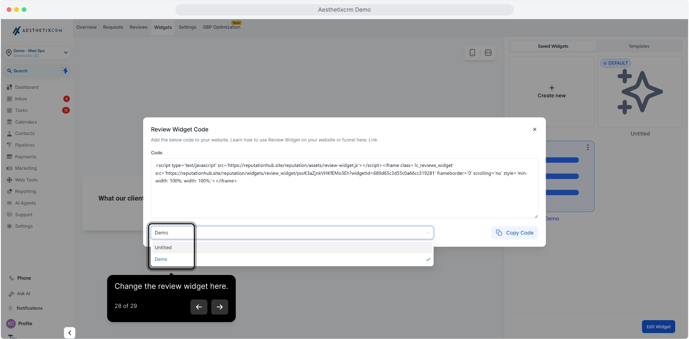The image size is (689, 339).
Task: Switch to the Widgets tab
Action: 163,27
